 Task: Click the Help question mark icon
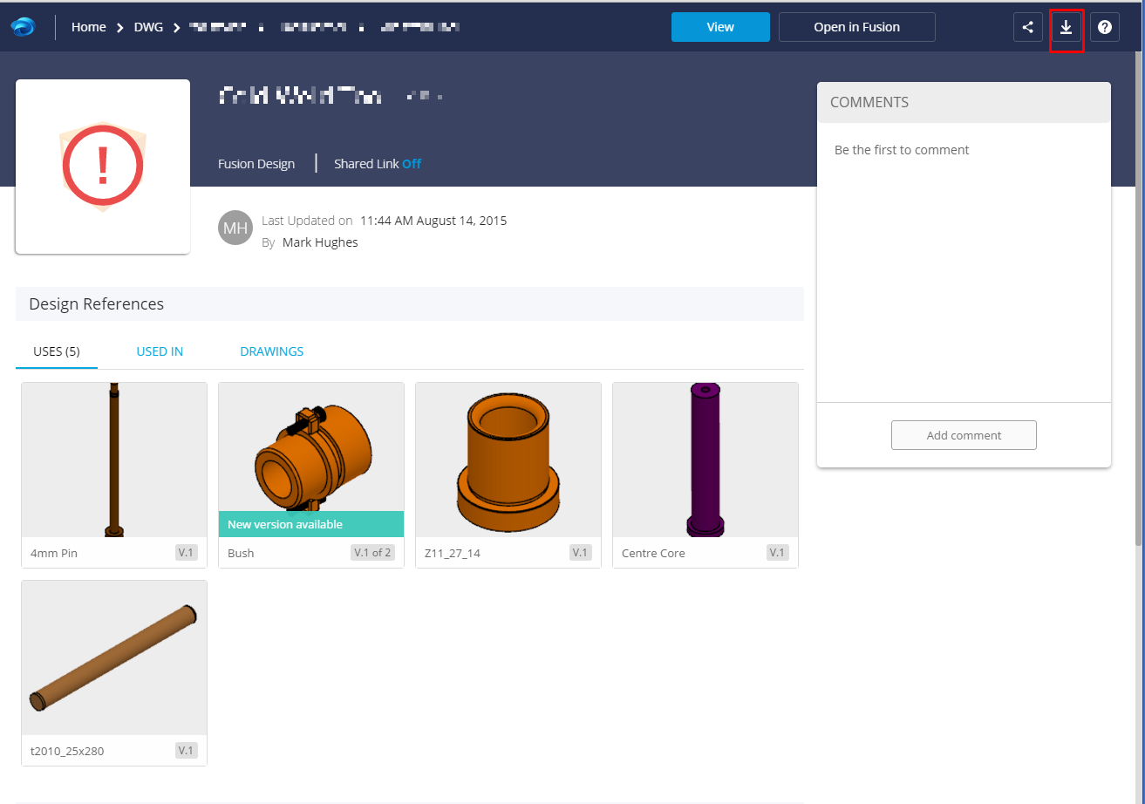point(1105,27)
